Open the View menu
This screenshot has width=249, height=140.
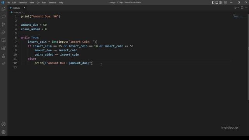32,3
